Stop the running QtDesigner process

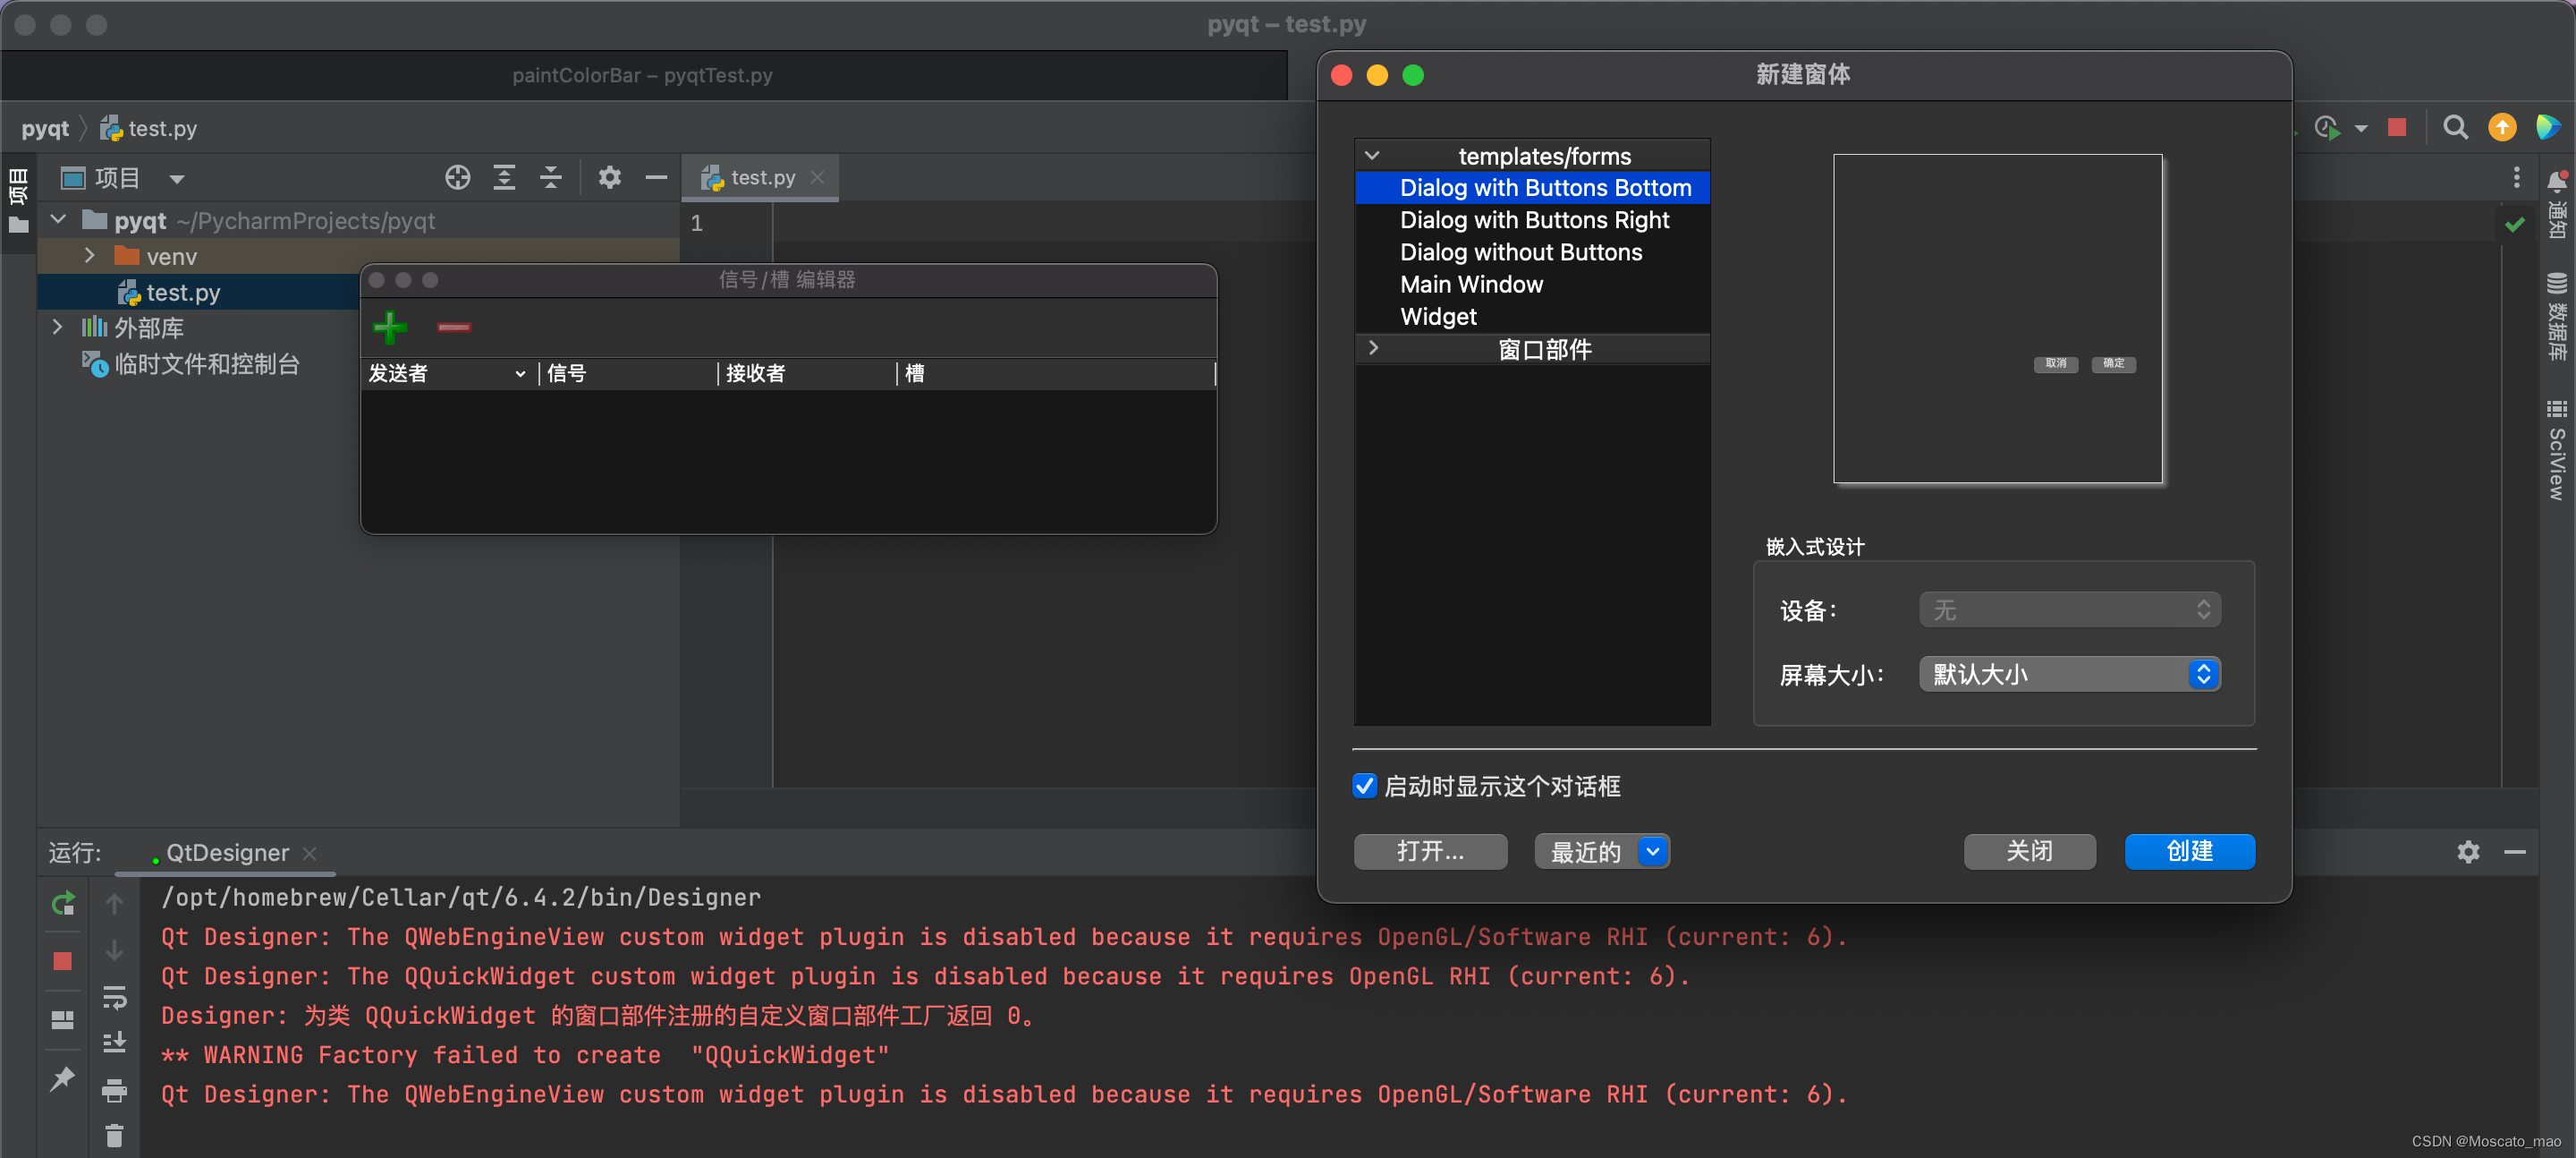[62, 961]
